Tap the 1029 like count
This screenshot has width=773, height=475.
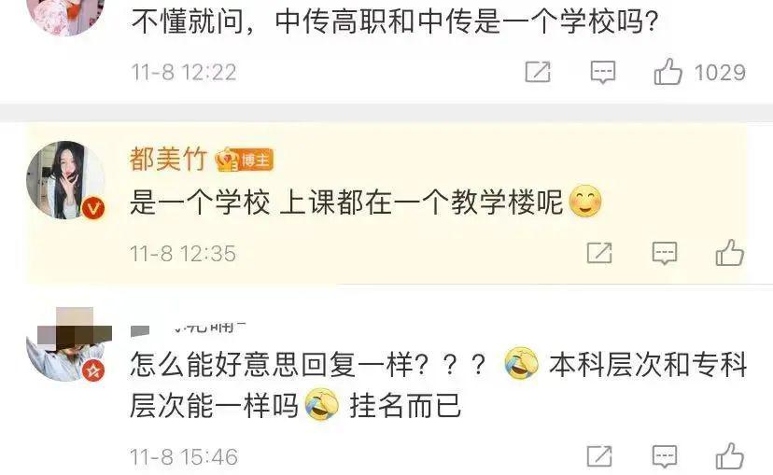720,73
